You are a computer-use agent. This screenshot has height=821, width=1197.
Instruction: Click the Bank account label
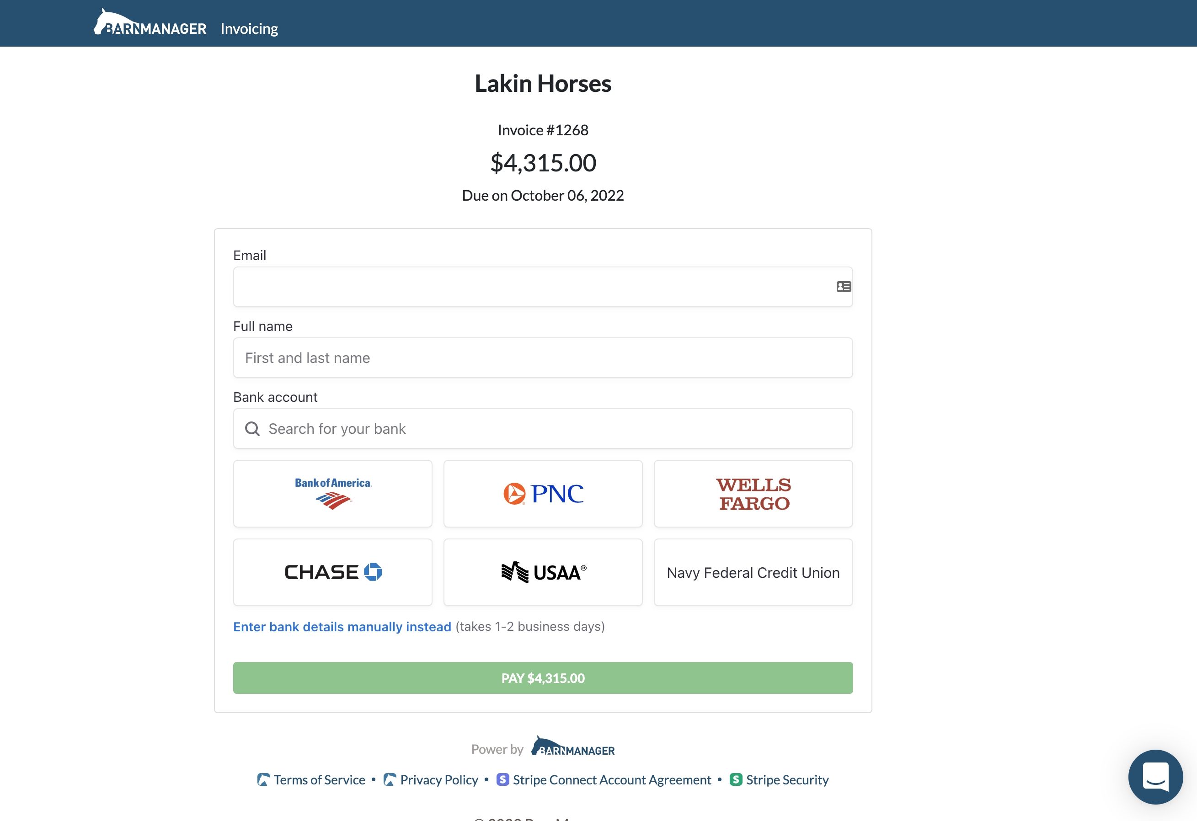(275, 397)
